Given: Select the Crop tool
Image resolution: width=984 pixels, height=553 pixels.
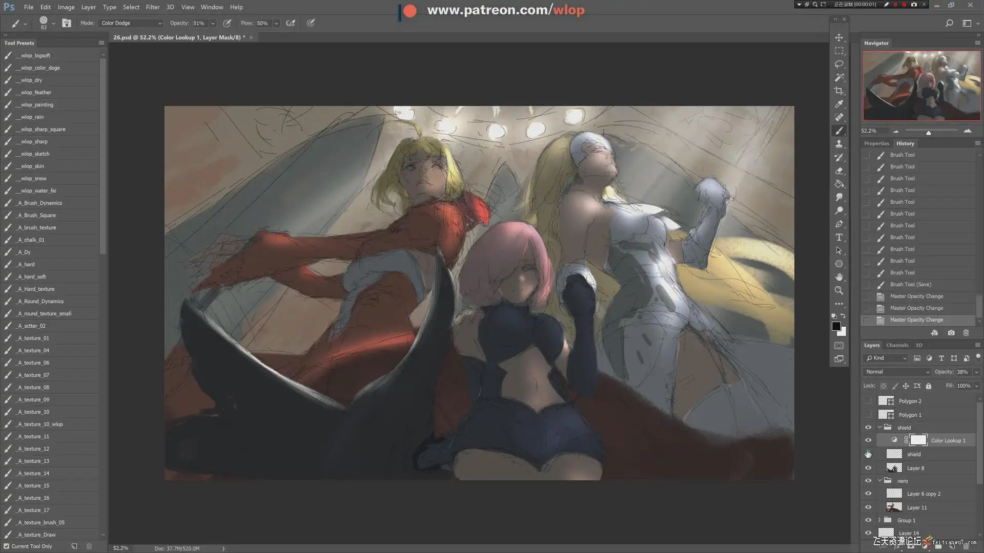Looking at the screenshot, I should click(x=839, y=91).
